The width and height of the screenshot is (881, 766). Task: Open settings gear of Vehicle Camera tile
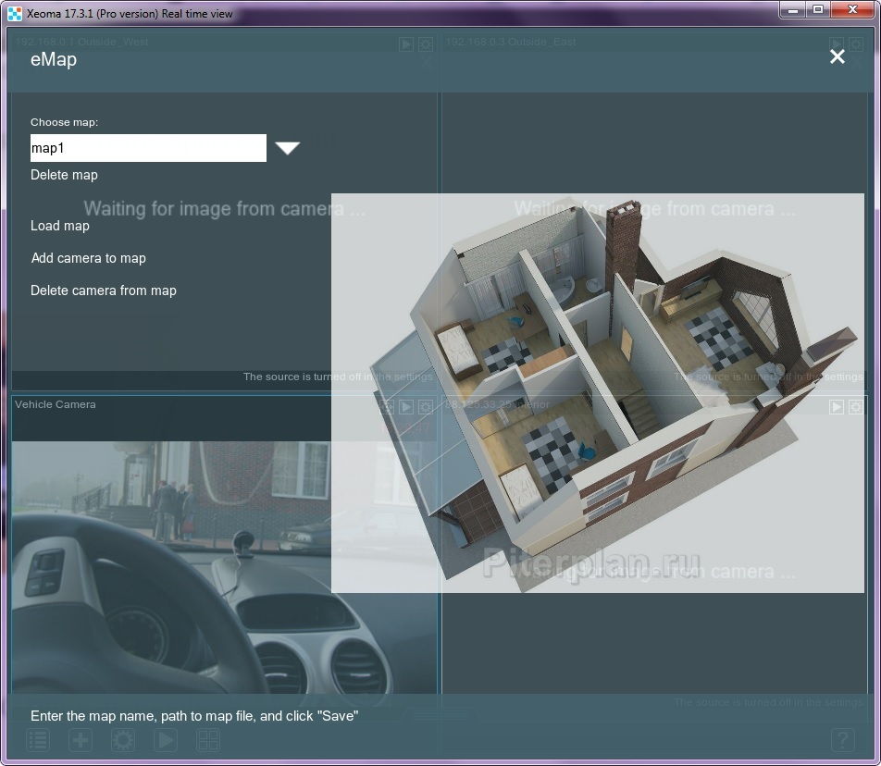coord(426,406)
